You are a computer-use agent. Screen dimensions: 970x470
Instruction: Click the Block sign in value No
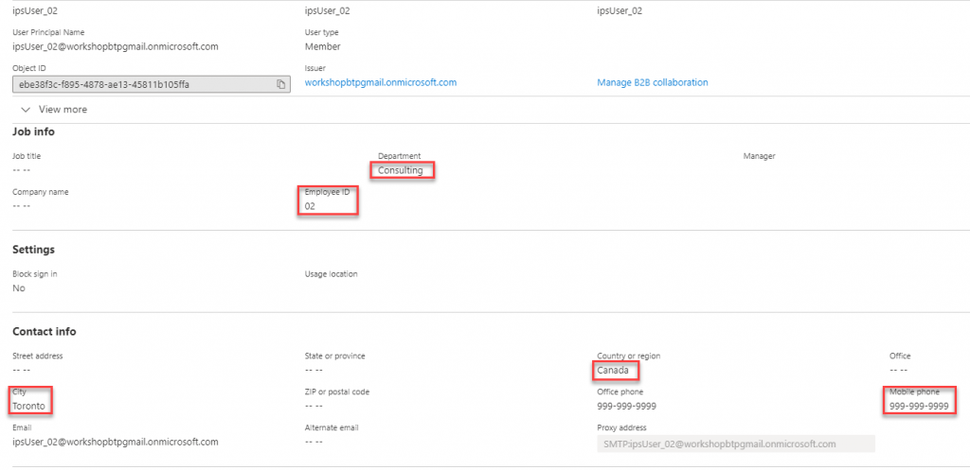pos(19,287)
